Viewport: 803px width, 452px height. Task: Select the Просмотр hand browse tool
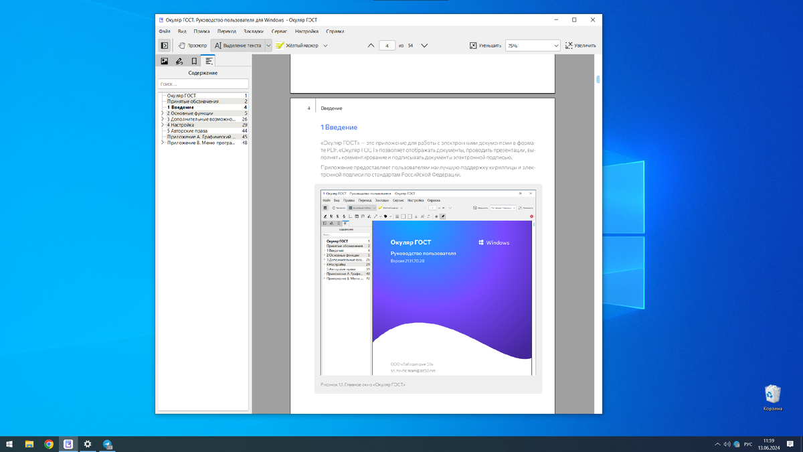tap(193, 46)
